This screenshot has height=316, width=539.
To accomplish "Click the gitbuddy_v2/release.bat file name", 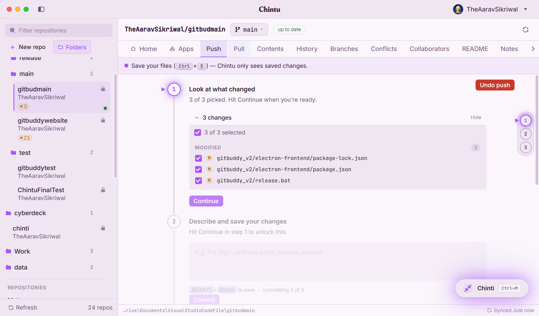I will point(253,181).
